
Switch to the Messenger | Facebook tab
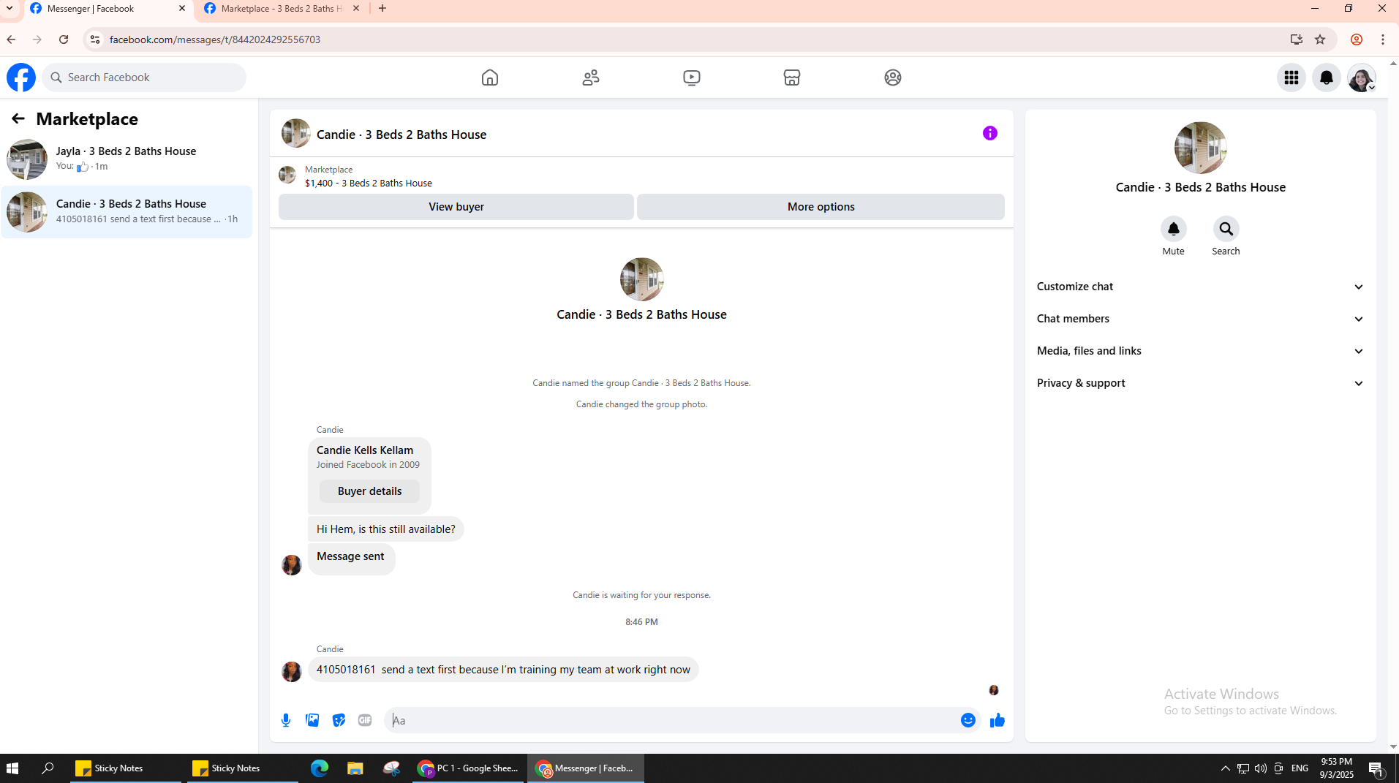108,9
